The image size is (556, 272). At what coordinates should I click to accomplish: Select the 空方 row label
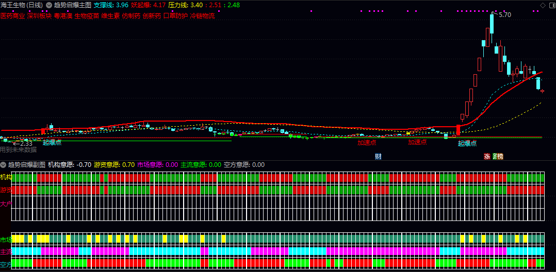(x=6, y=264)
